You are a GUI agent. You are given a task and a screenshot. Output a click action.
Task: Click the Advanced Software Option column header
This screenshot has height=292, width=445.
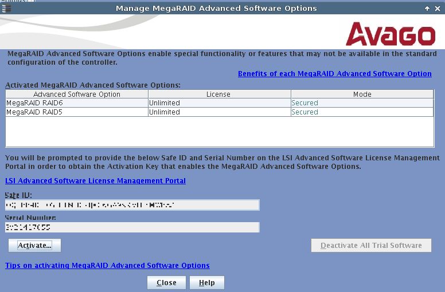point(77,94)
